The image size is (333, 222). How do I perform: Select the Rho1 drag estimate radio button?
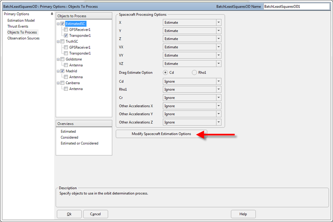pos(194,73)
